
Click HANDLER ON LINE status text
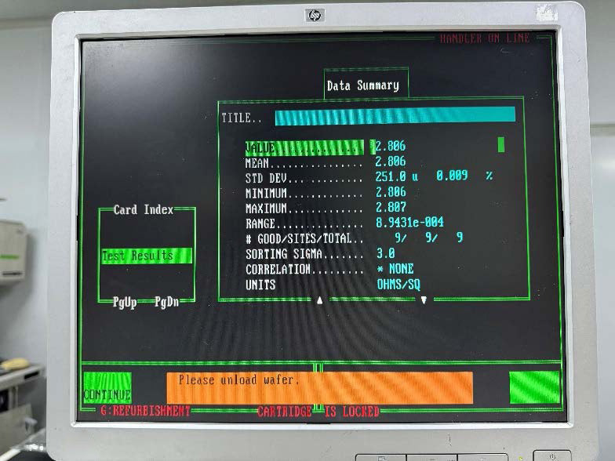coord(485,38)
